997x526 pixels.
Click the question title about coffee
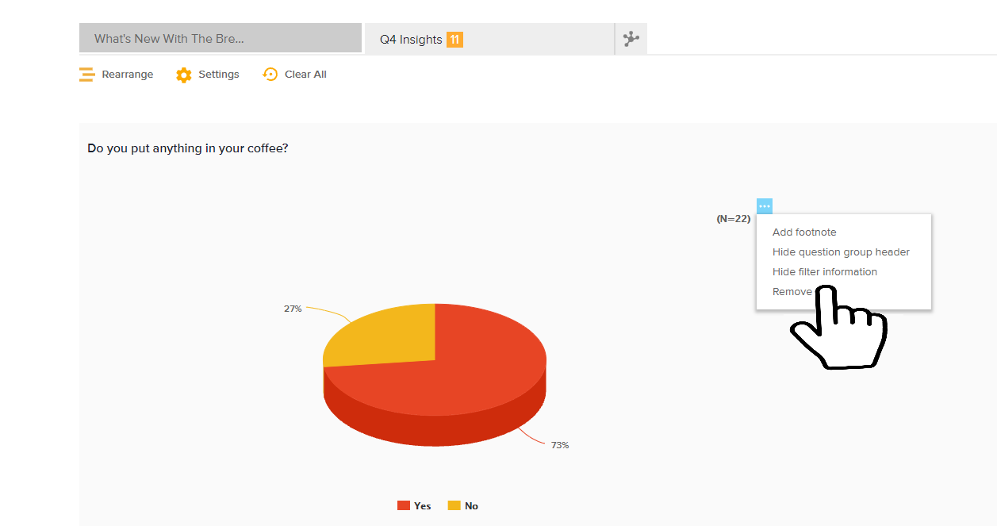coord(188,148)
